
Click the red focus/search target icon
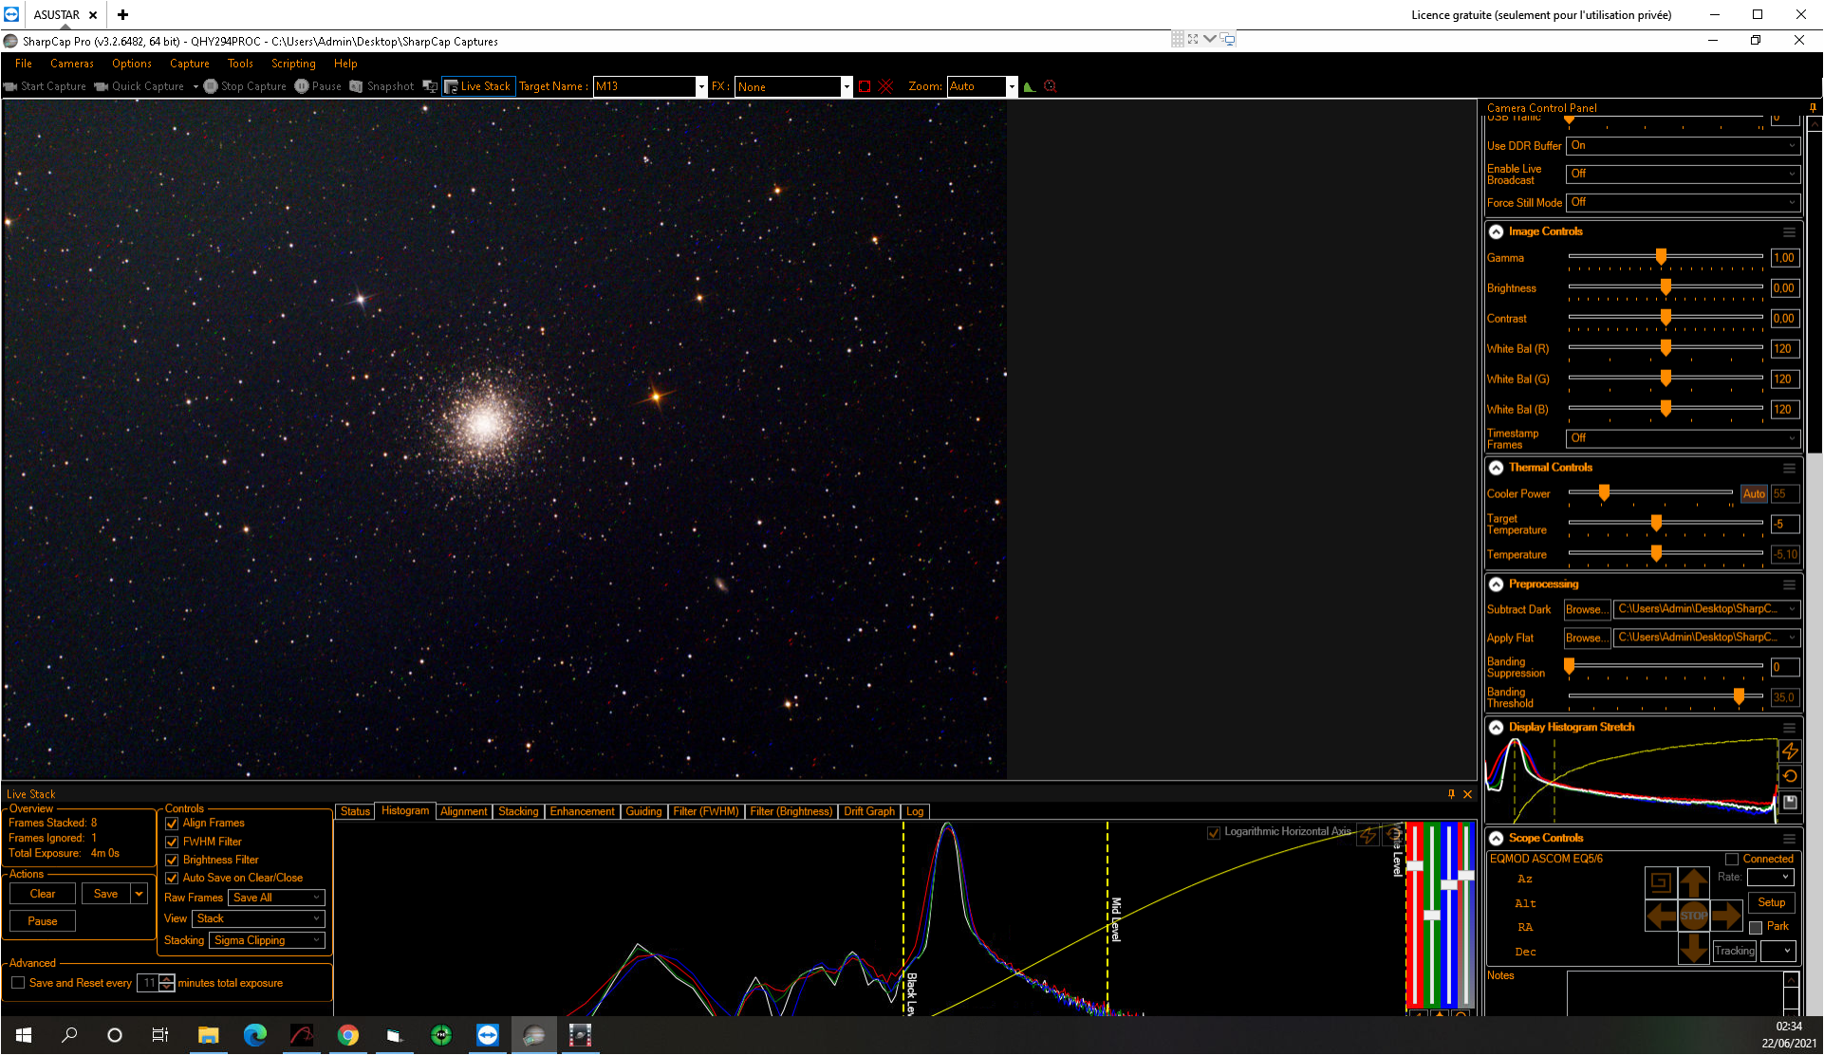[1050, 86]
